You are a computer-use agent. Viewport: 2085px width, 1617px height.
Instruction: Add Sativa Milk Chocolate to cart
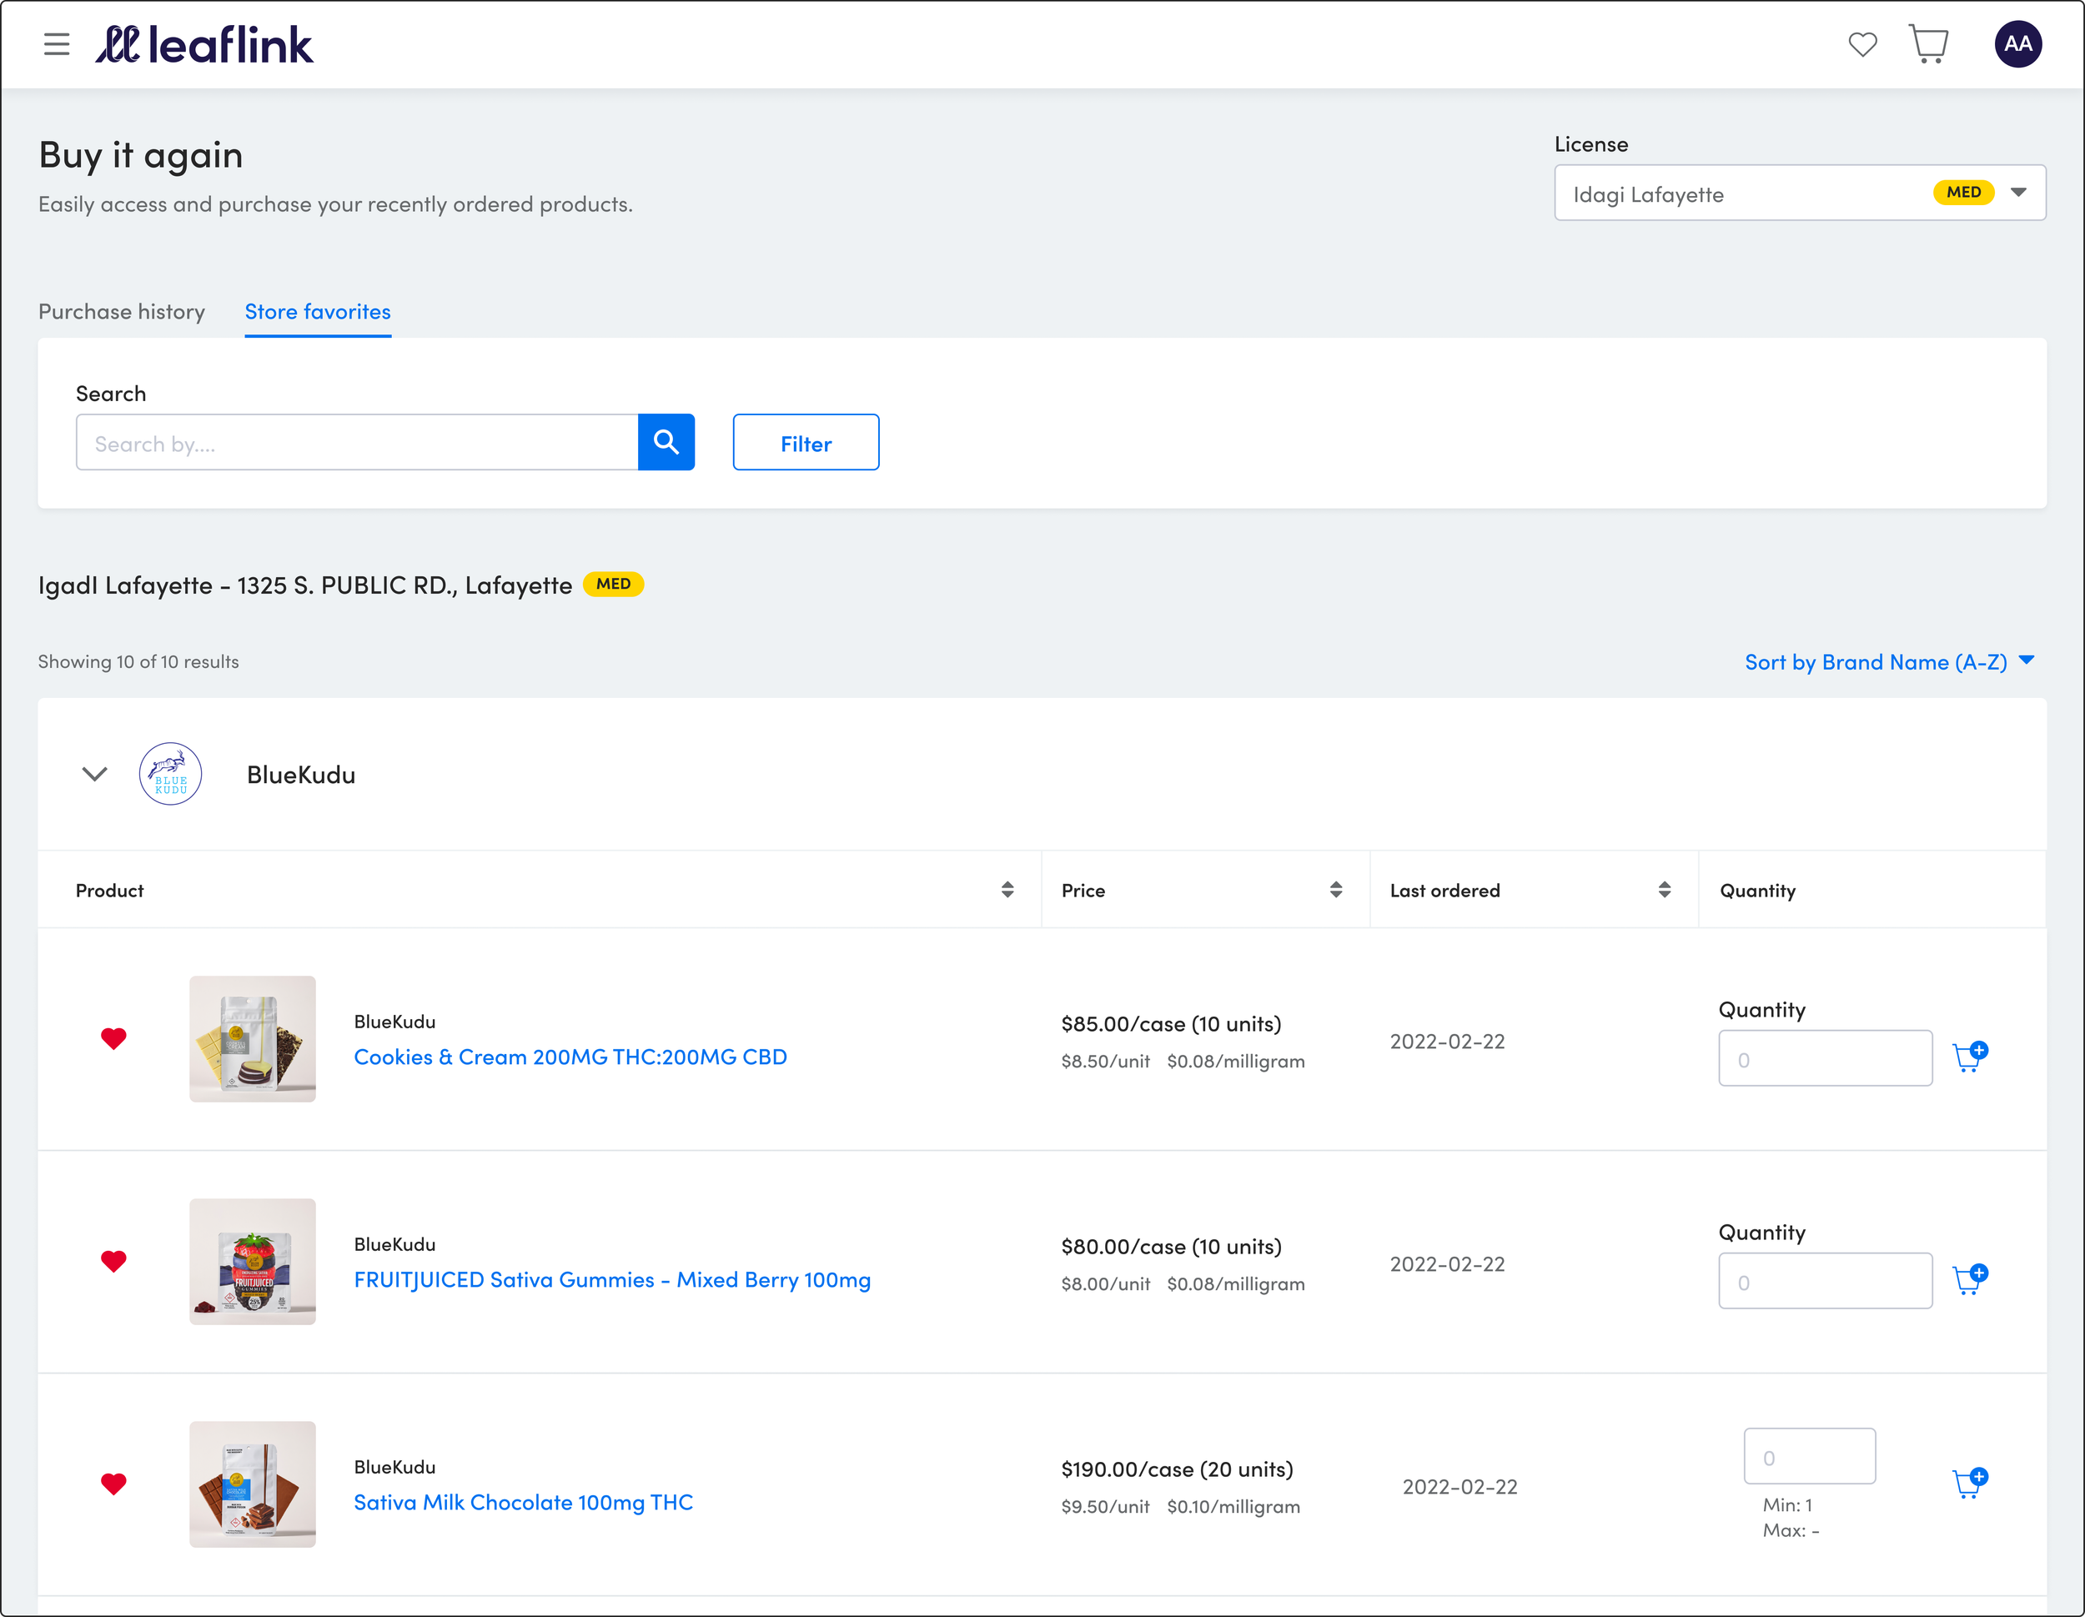(1969, 1483)
